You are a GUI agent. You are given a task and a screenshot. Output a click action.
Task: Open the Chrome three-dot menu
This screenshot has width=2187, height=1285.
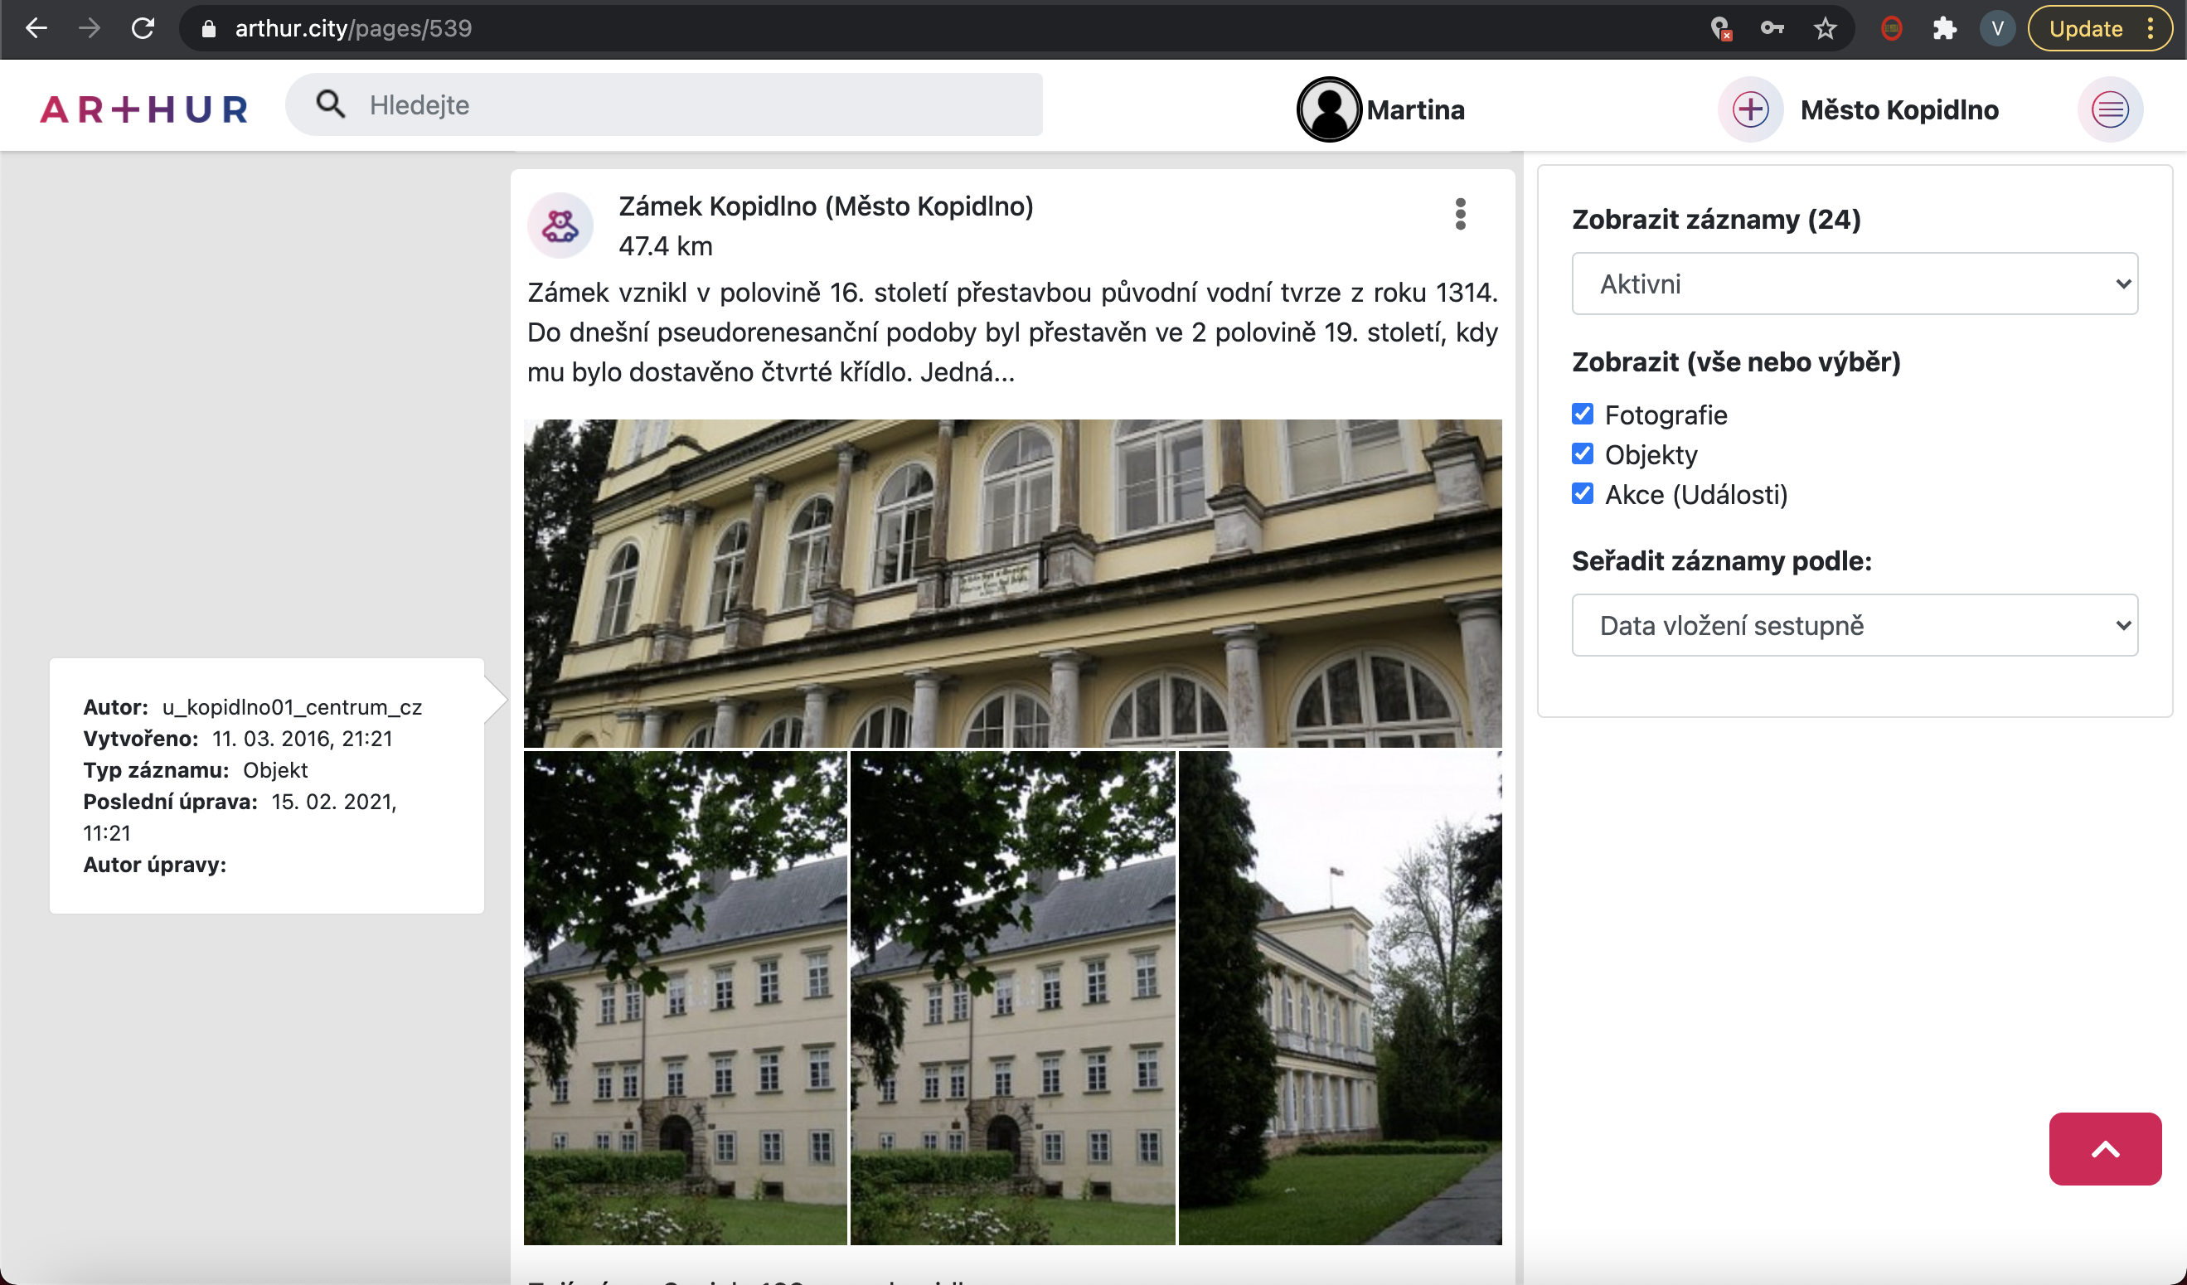pos(2151,29)
